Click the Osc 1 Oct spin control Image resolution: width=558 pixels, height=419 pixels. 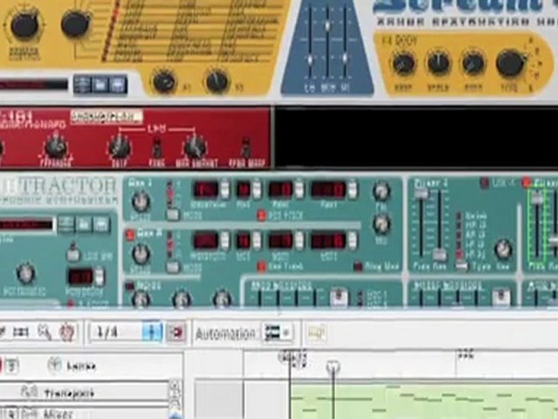(x=257, y=190)
